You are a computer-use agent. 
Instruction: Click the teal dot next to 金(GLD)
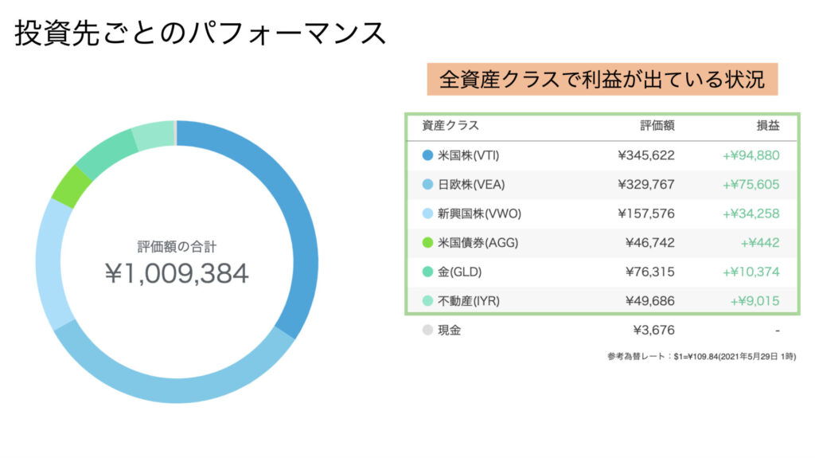[428, 272]
